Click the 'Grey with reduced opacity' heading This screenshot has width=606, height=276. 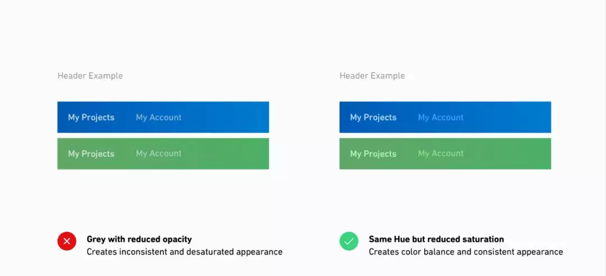(139, 240)
